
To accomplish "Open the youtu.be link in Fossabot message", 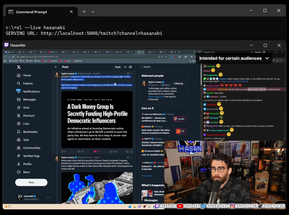I will click(x=235, y=81).
